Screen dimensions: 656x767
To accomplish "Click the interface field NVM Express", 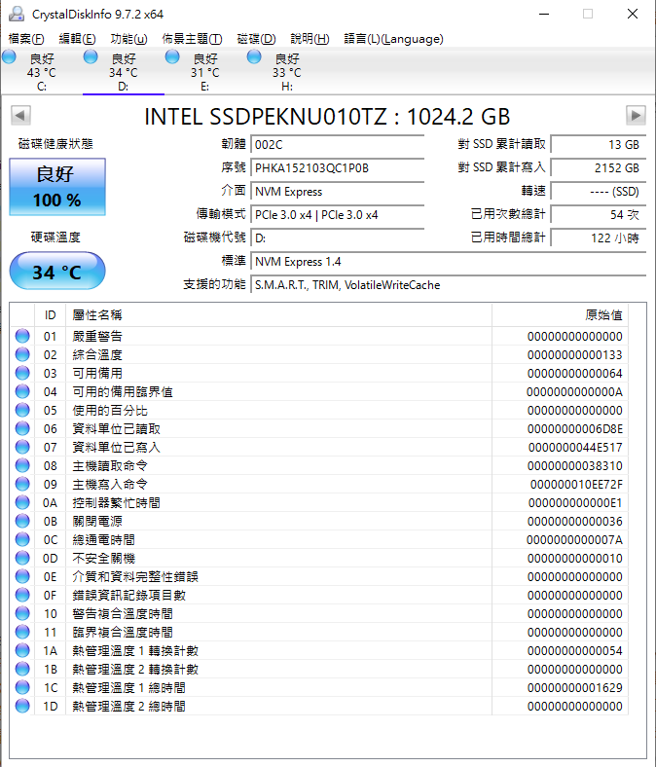I will (x=337, y=192).
